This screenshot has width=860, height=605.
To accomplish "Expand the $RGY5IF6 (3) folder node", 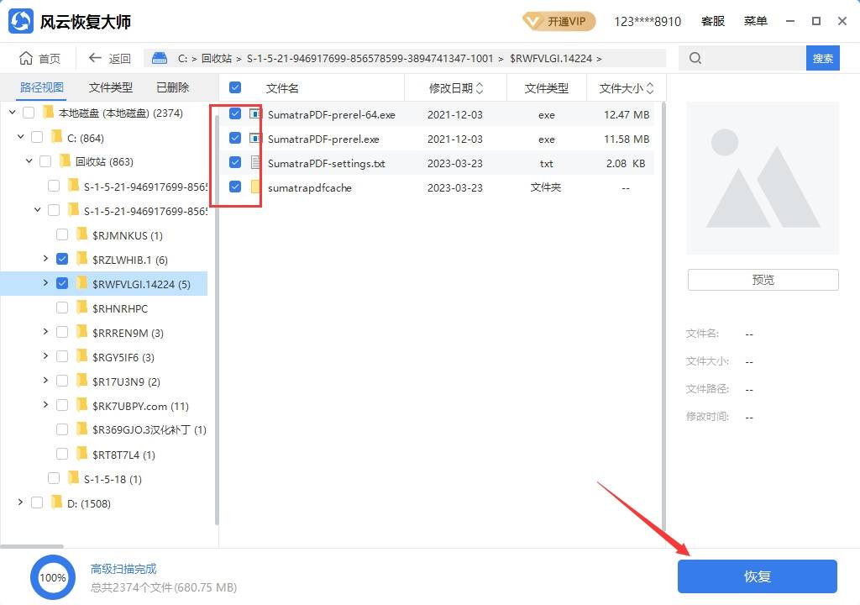I will tap(45, 355).
